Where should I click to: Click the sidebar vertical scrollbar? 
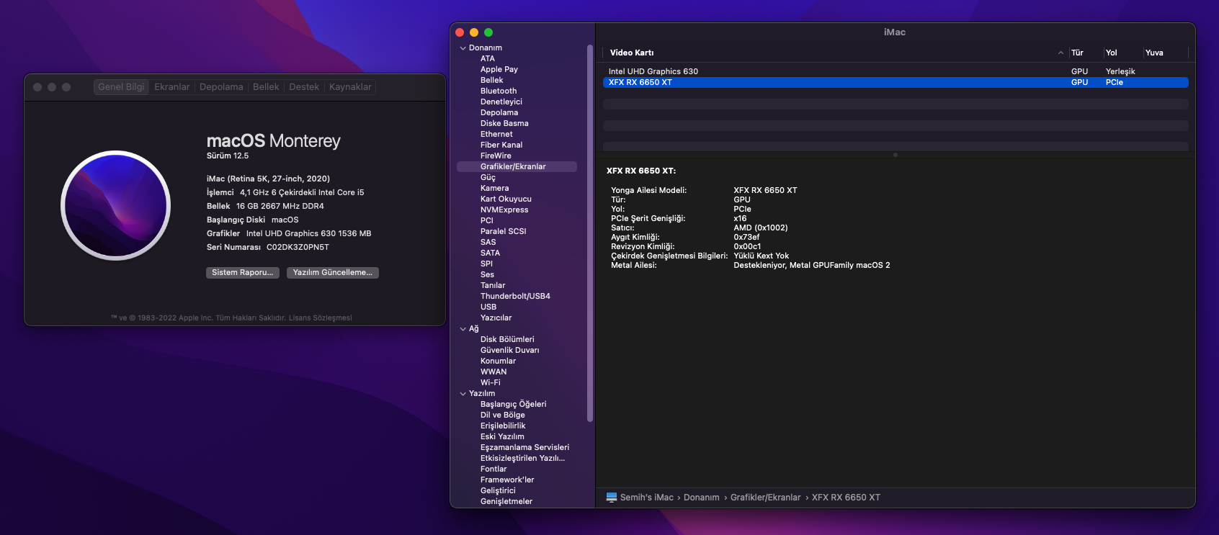590,230
